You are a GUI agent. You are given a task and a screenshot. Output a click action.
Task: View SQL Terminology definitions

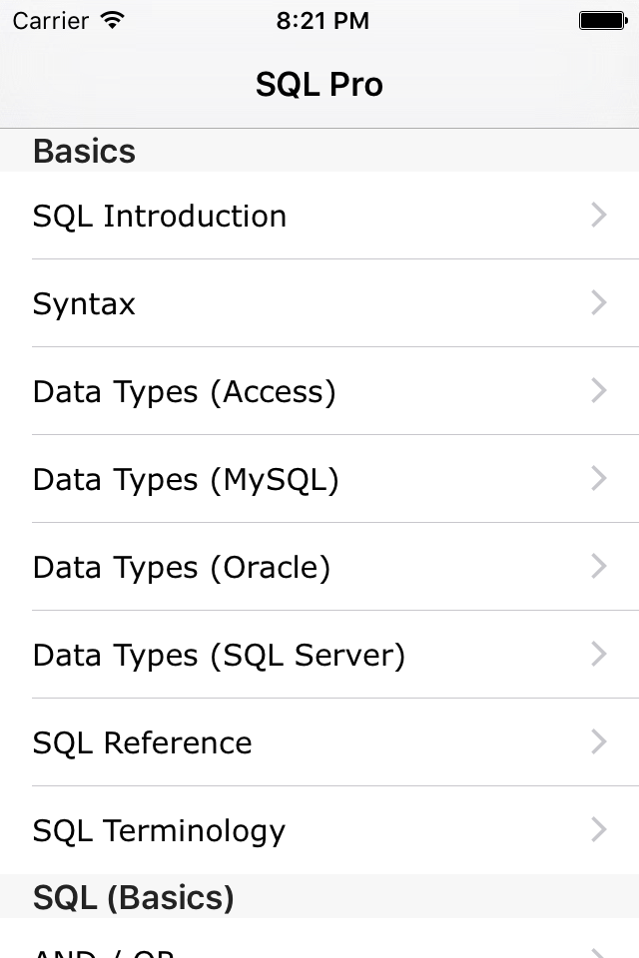coord(159,830)
